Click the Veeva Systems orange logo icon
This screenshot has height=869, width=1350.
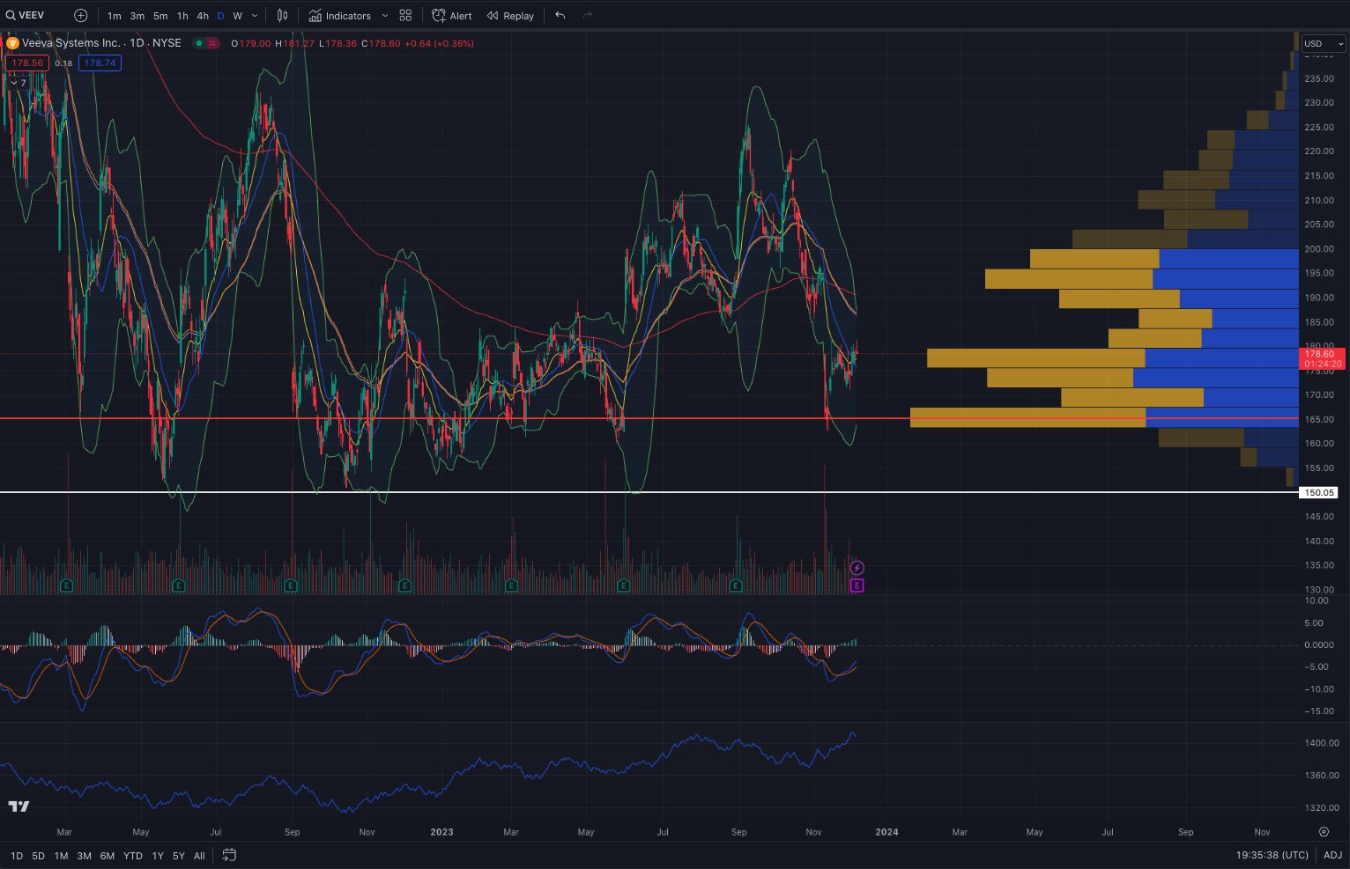(12, 42)
